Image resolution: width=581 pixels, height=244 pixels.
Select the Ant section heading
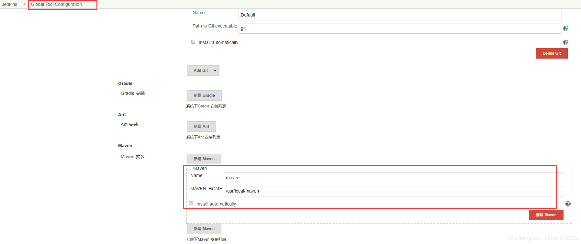point(122,115)
